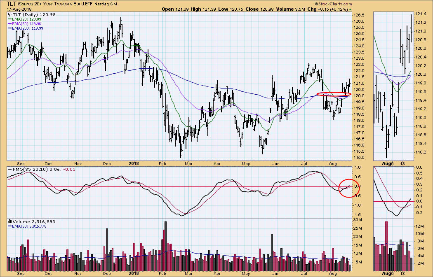Click the 120.8 label in the zoom panel

coord(421,40)
